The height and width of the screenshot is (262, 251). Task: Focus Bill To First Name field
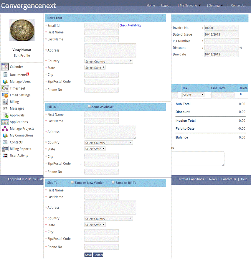pos(102,114)
